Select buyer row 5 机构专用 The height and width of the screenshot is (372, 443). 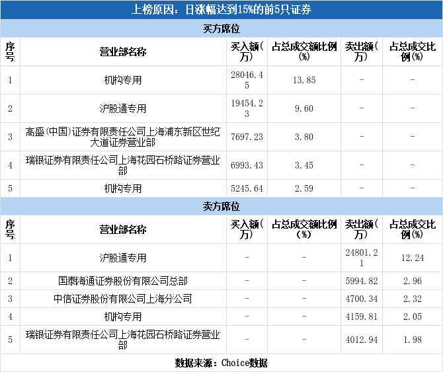tap(123, 188)
